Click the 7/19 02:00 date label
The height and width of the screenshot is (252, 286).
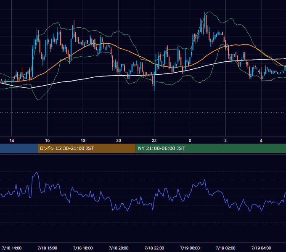(225, 248)
